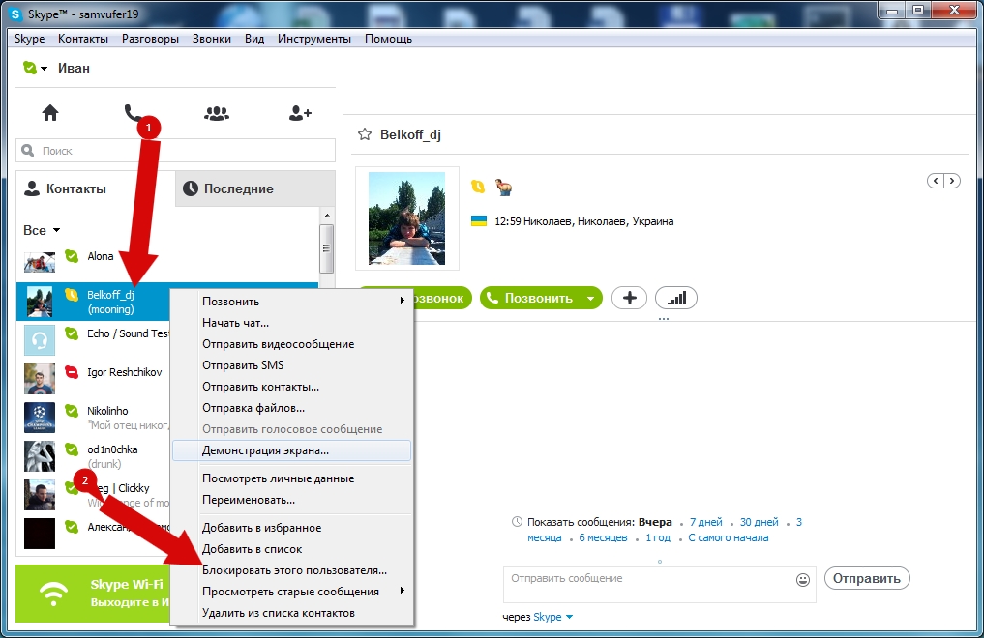Open the Помощь menu
Screen dimensions: 984x638
[x=388, y=39]
